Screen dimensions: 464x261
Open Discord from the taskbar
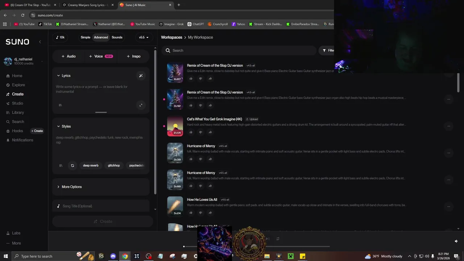coord(113,256)
